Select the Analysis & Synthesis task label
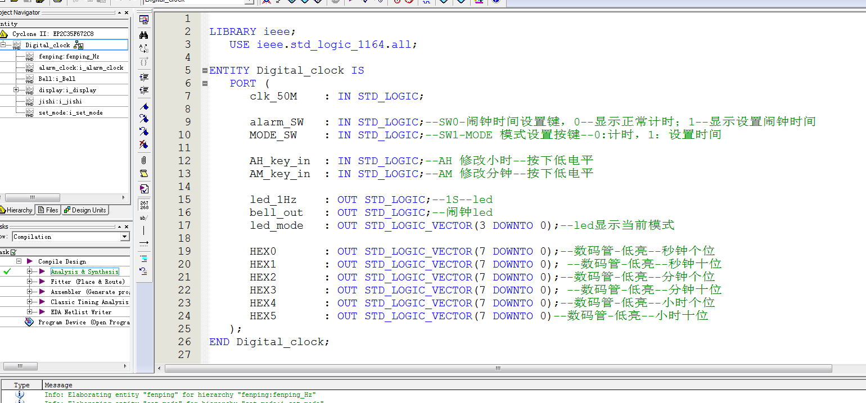This screenshot has height=403, width=866. 85,271
